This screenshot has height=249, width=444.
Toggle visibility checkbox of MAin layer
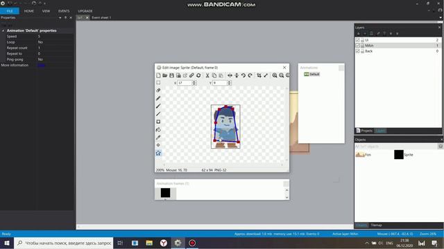tap(357, 46)
